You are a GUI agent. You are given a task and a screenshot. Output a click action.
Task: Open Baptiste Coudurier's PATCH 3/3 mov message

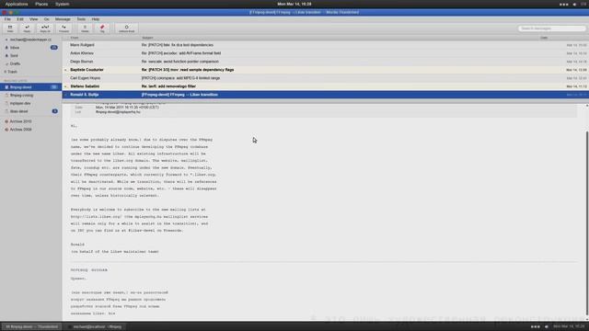pyautogui.click(x=325, y=70)
